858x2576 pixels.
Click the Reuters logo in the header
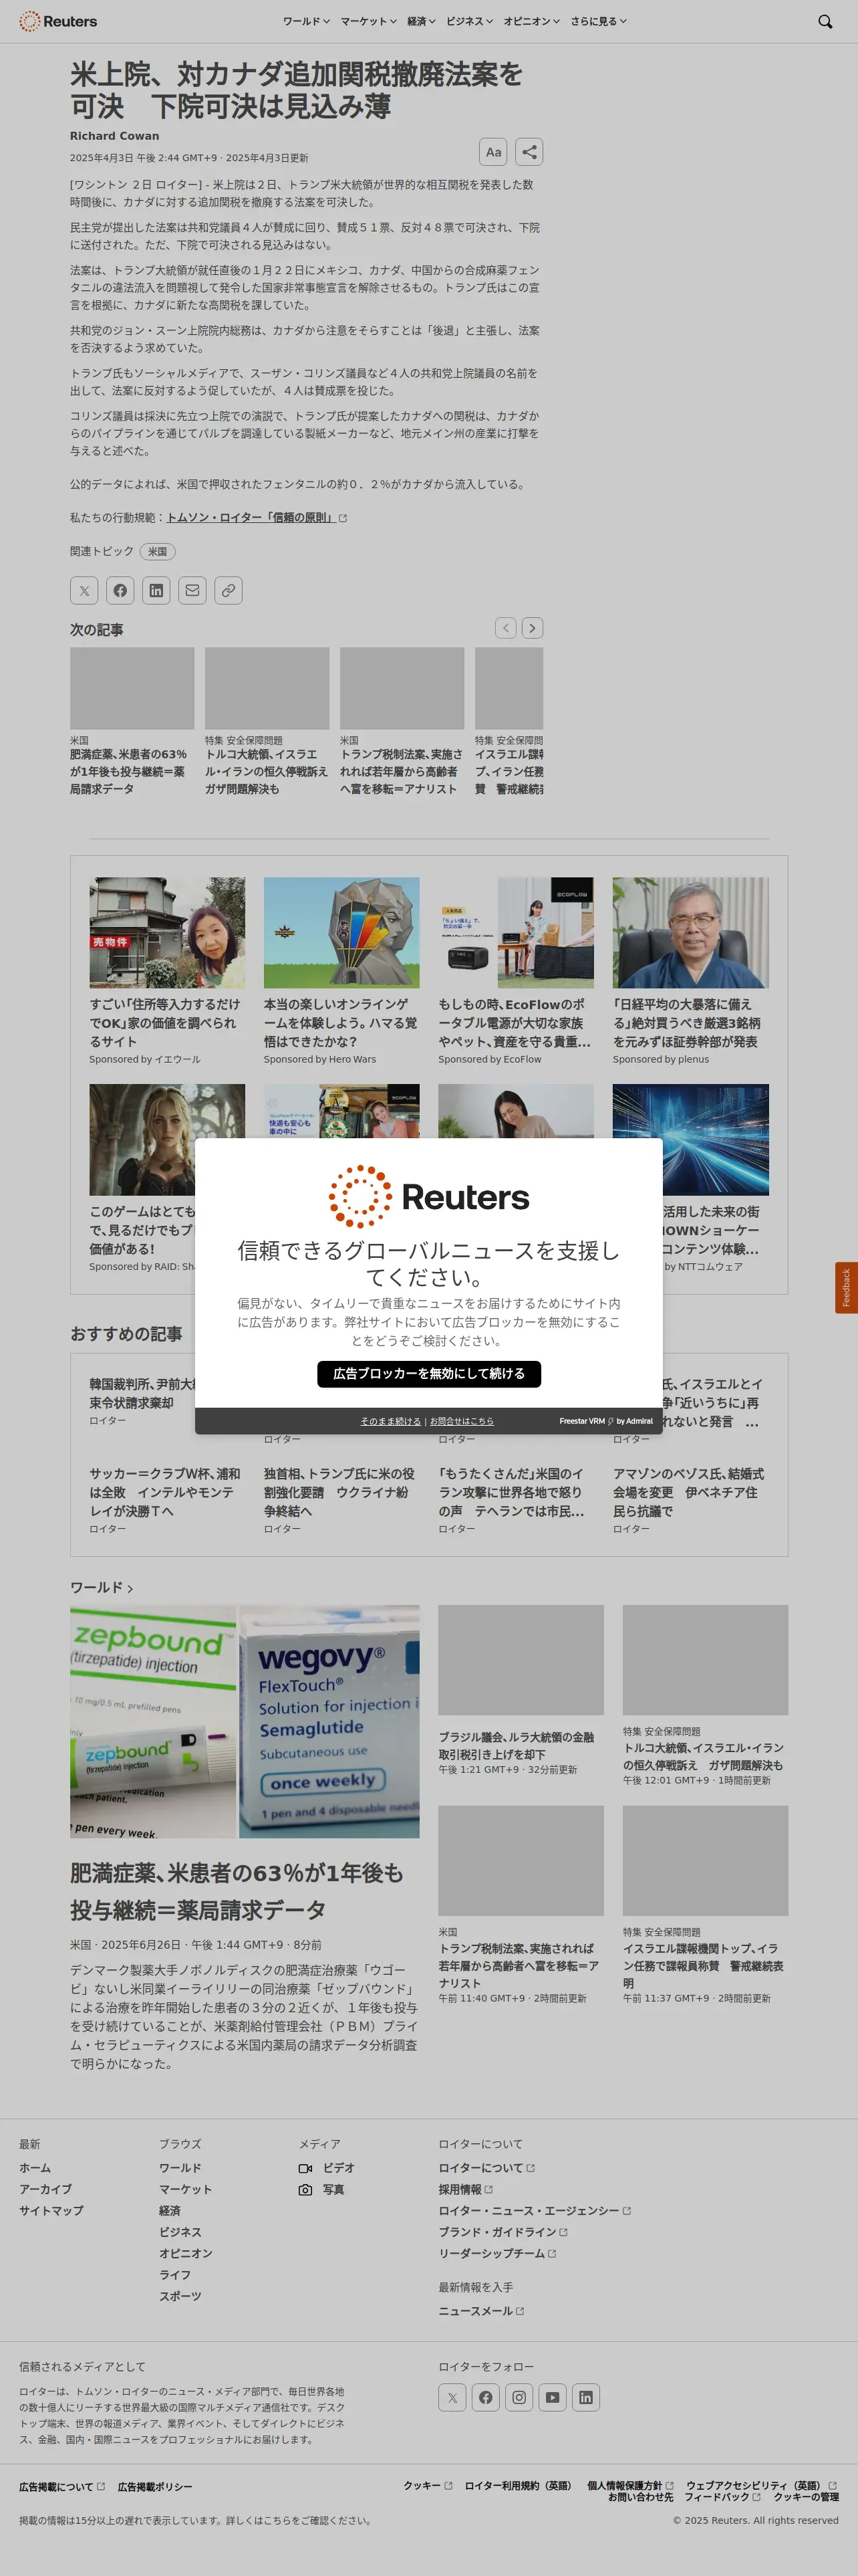(x=58, y=21)
